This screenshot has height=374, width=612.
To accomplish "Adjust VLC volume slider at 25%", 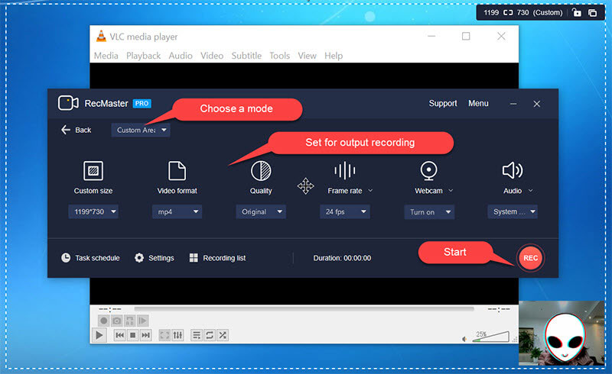I will [490, 336].
